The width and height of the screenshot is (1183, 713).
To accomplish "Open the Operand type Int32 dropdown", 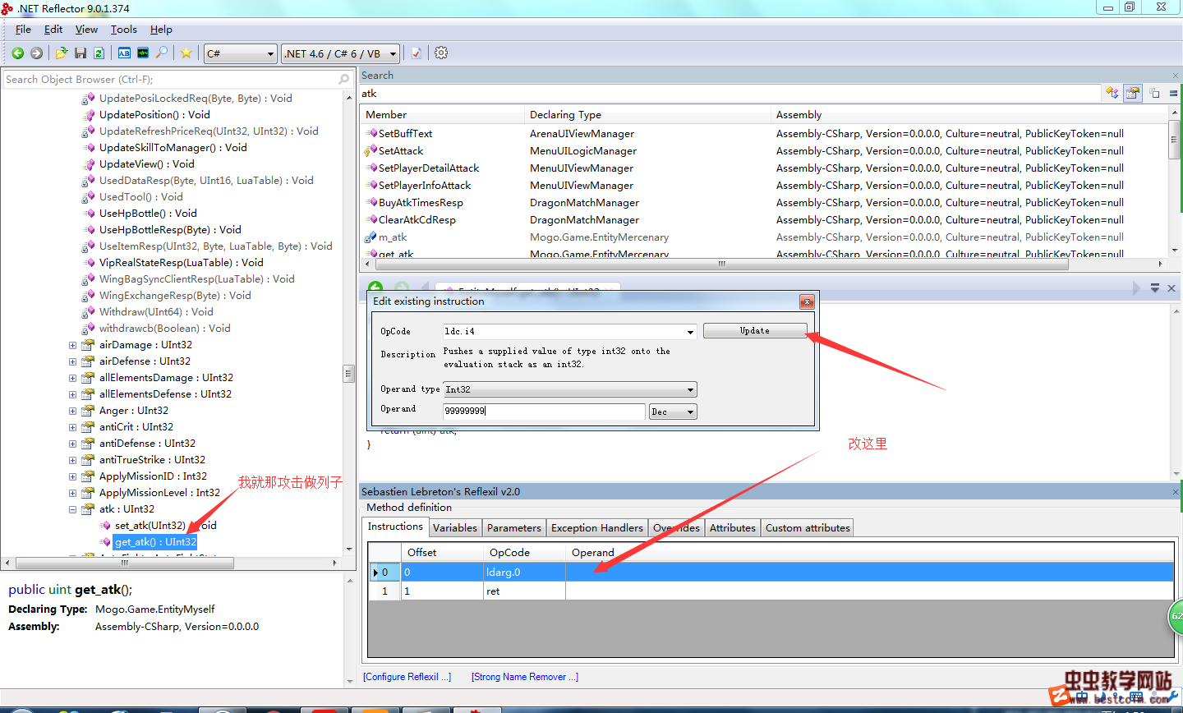I will 690,389.
